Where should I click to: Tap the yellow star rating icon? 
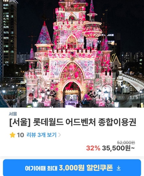12,135
